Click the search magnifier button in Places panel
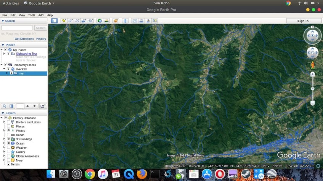Image resolution: width=323 pixels, height=181 pixels. 4,106
